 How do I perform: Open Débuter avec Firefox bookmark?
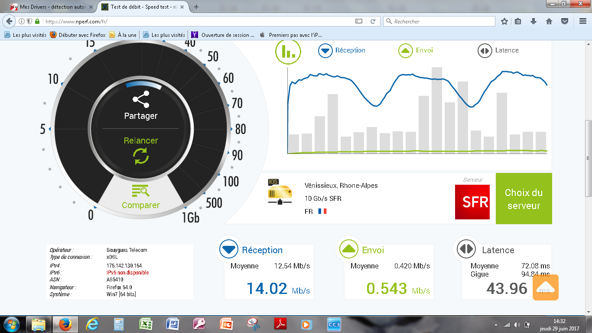pyautogui.click(x=78, y=35)
